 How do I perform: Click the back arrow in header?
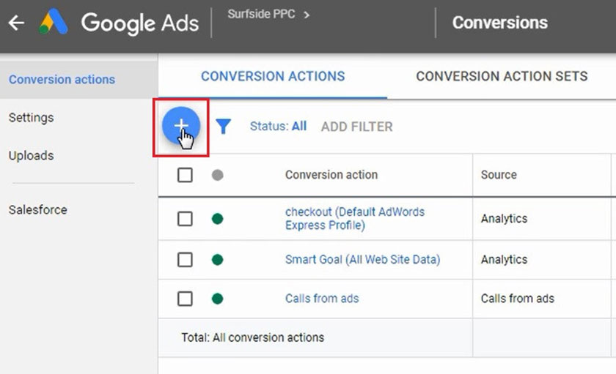click(x=15, y=23)
